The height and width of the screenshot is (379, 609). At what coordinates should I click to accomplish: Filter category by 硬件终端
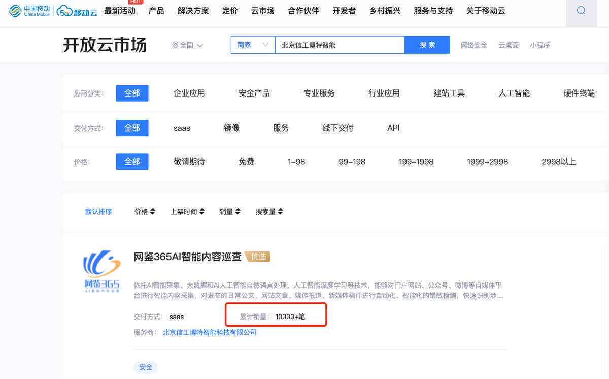click(x=579, y=93)
